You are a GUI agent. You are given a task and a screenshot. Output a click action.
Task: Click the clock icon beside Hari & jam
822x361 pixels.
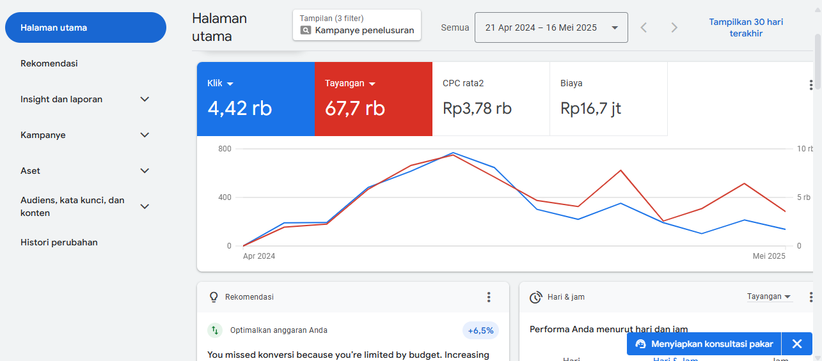pyautogui.click(x=536, y=297)
